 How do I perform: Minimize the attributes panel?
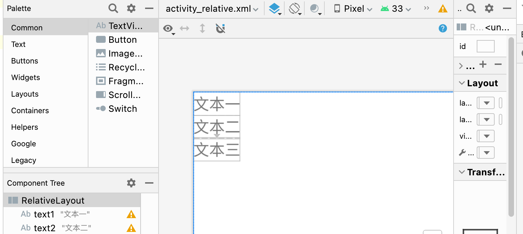point(507,8)
